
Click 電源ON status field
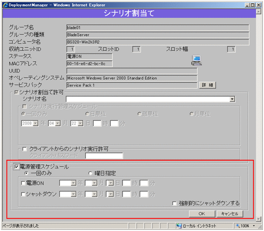(x=89, y=57)
